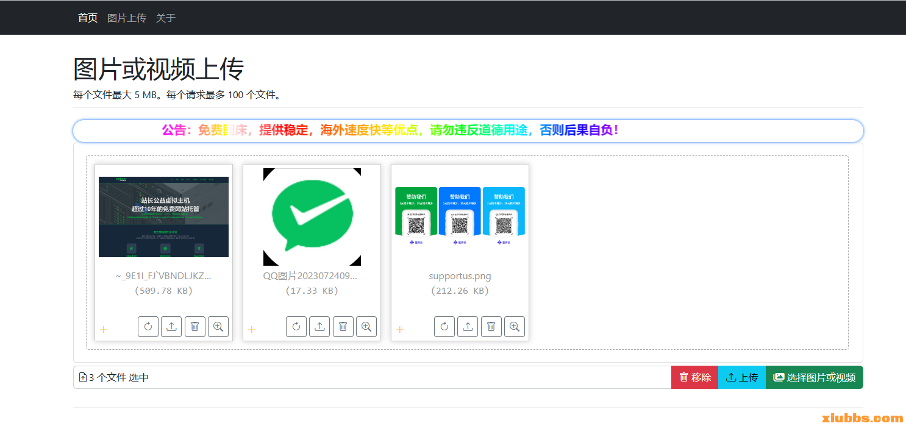
Task: Upload supportus.png individually
Action: pos(468,327)
